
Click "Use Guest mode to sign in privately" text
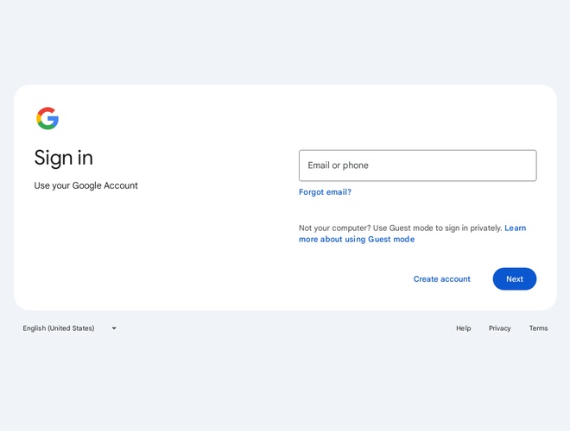pyautogui.click(x=437, y=228)
